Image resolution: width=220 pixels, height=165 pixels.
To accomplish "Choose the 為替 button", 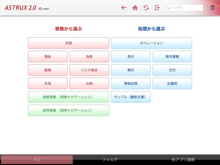I will 89,57.
